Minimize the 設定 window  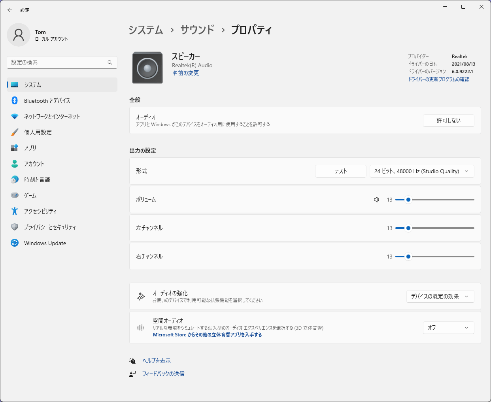pos(445,7)
